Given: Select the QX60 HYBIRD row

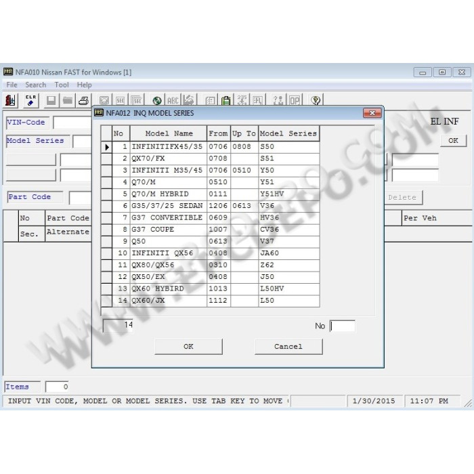Looking at the screenshot, I should [210, 288].
